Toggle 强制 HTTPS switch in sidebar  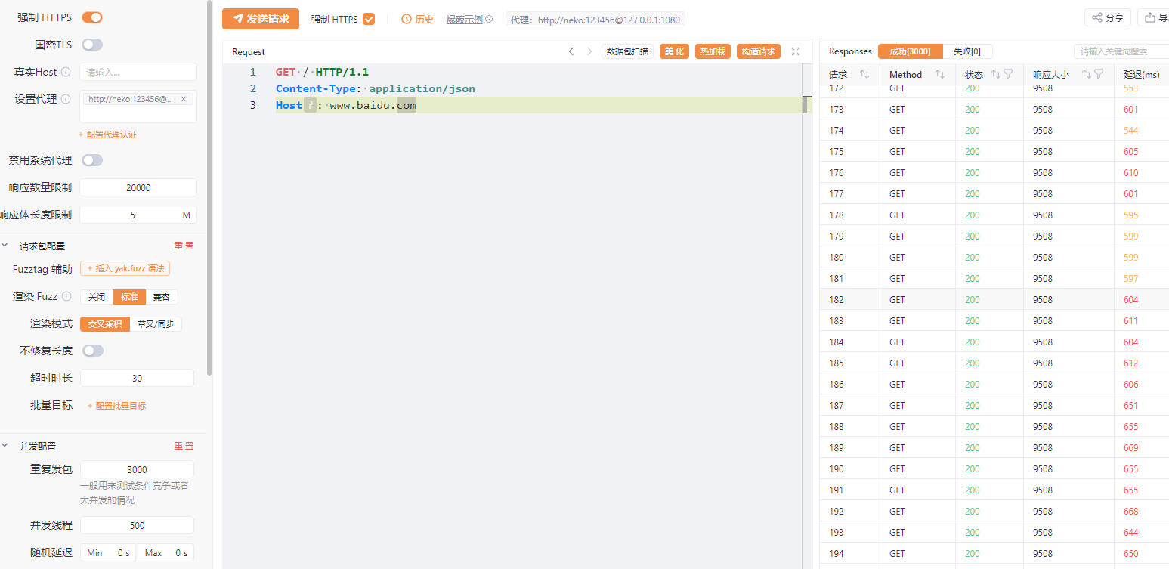click(92, 17)
